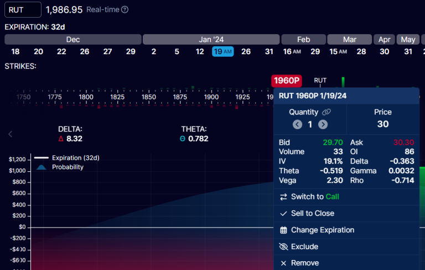This screenshot has width=425, height=270.
Task: Select the Feb 16 AM expiration date
Action: [x=292, y=51]
